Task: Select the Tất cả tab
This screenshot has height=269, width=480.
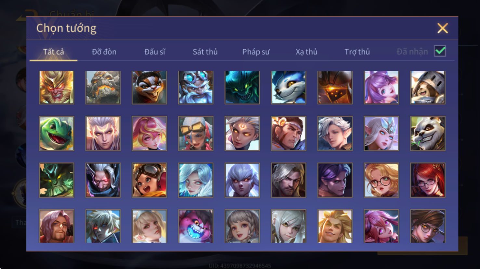Action: [x=54, y=52]
